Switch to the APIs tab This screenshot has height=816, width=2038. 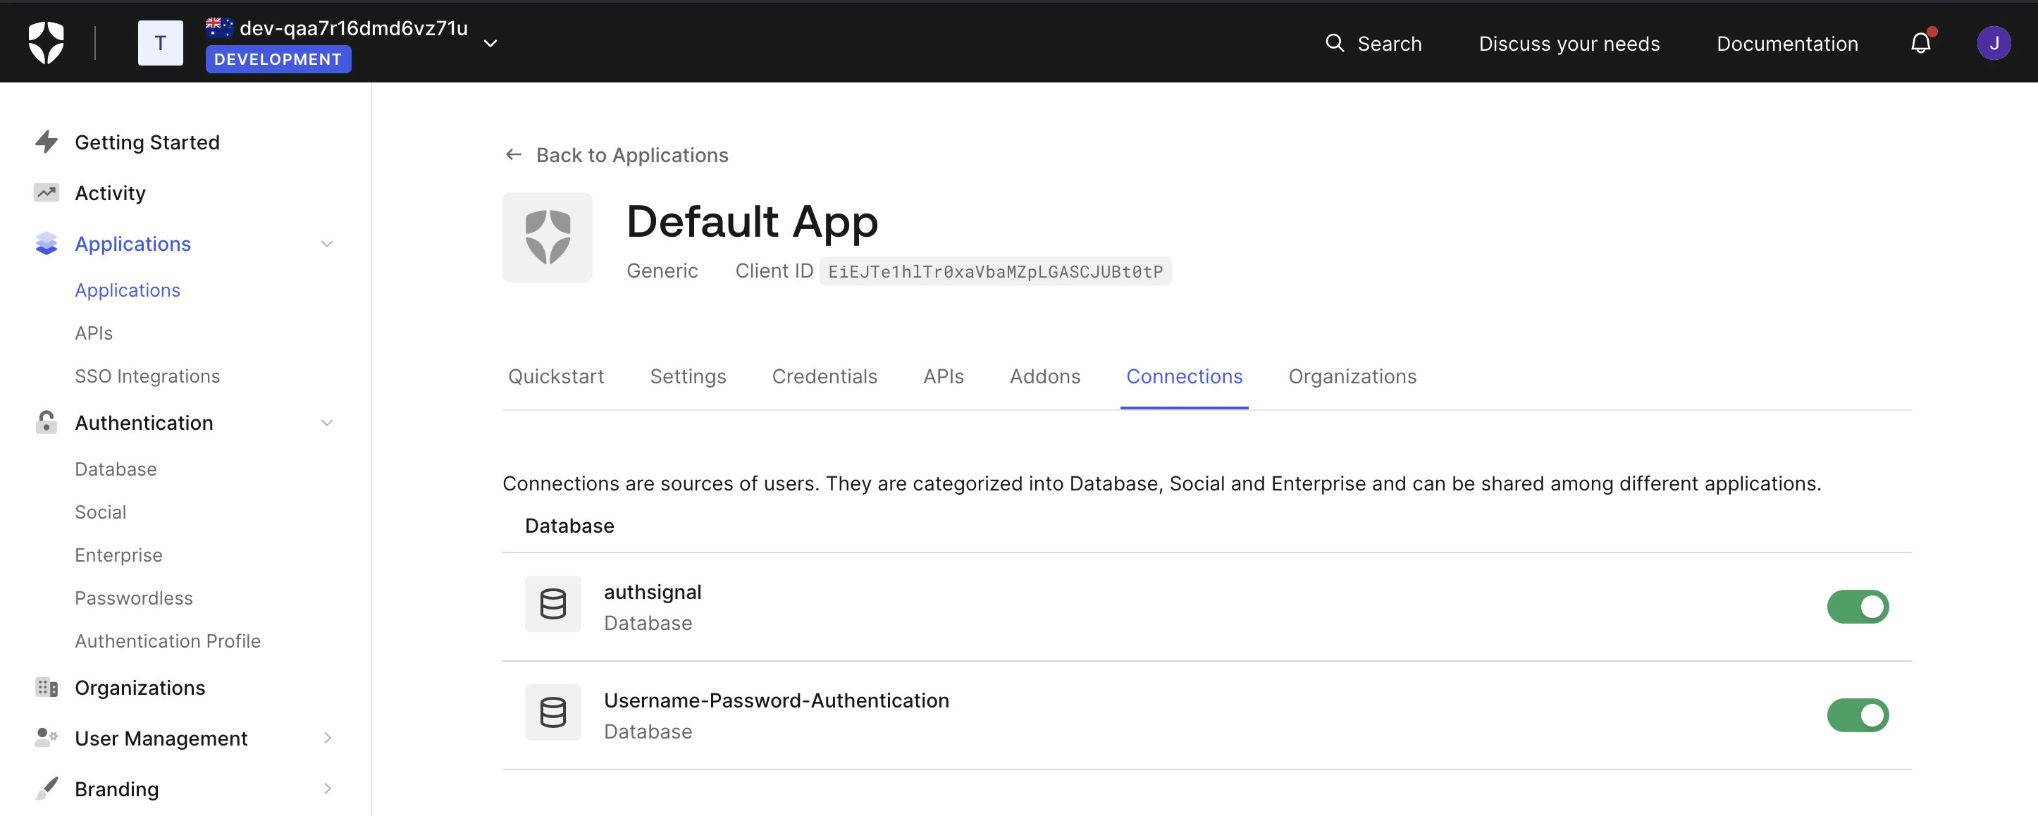[943, 377]
